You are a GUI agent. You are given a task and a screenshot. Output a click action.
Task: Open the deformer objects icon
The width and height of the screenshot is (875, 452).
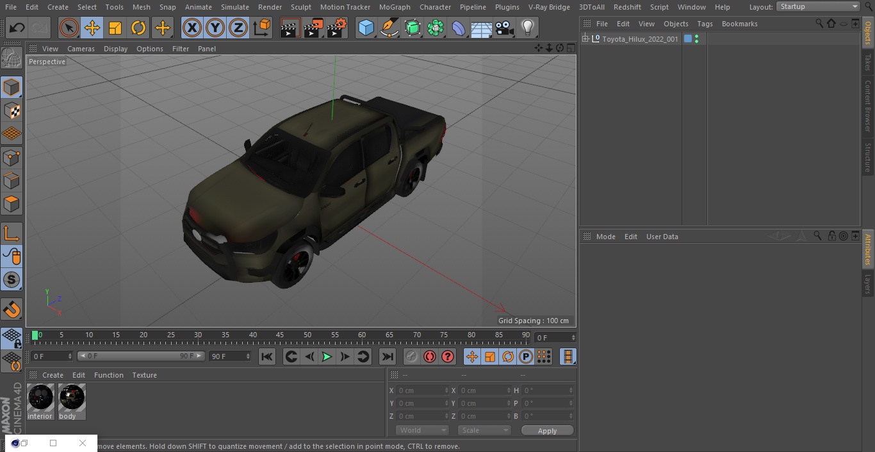point(459,28)
